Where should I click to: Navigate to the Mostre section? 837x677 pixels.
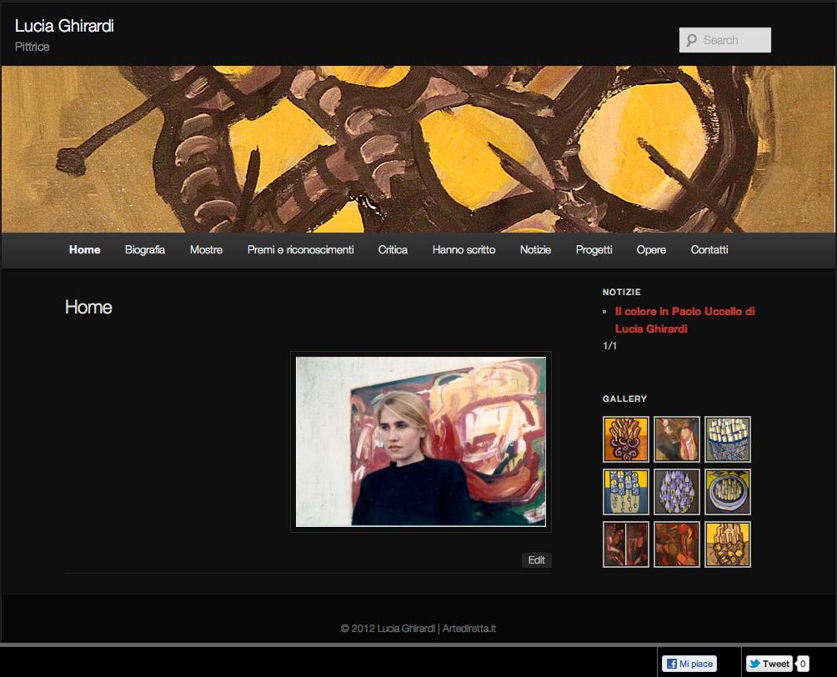(x=206, y=249)
